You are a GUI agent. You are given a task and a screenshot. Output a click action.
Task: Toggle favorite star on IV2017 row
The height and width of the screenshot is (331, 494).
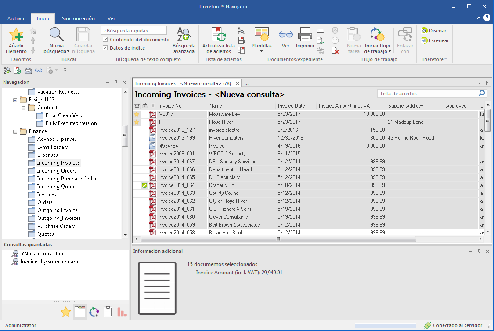(x=137, y=114)
